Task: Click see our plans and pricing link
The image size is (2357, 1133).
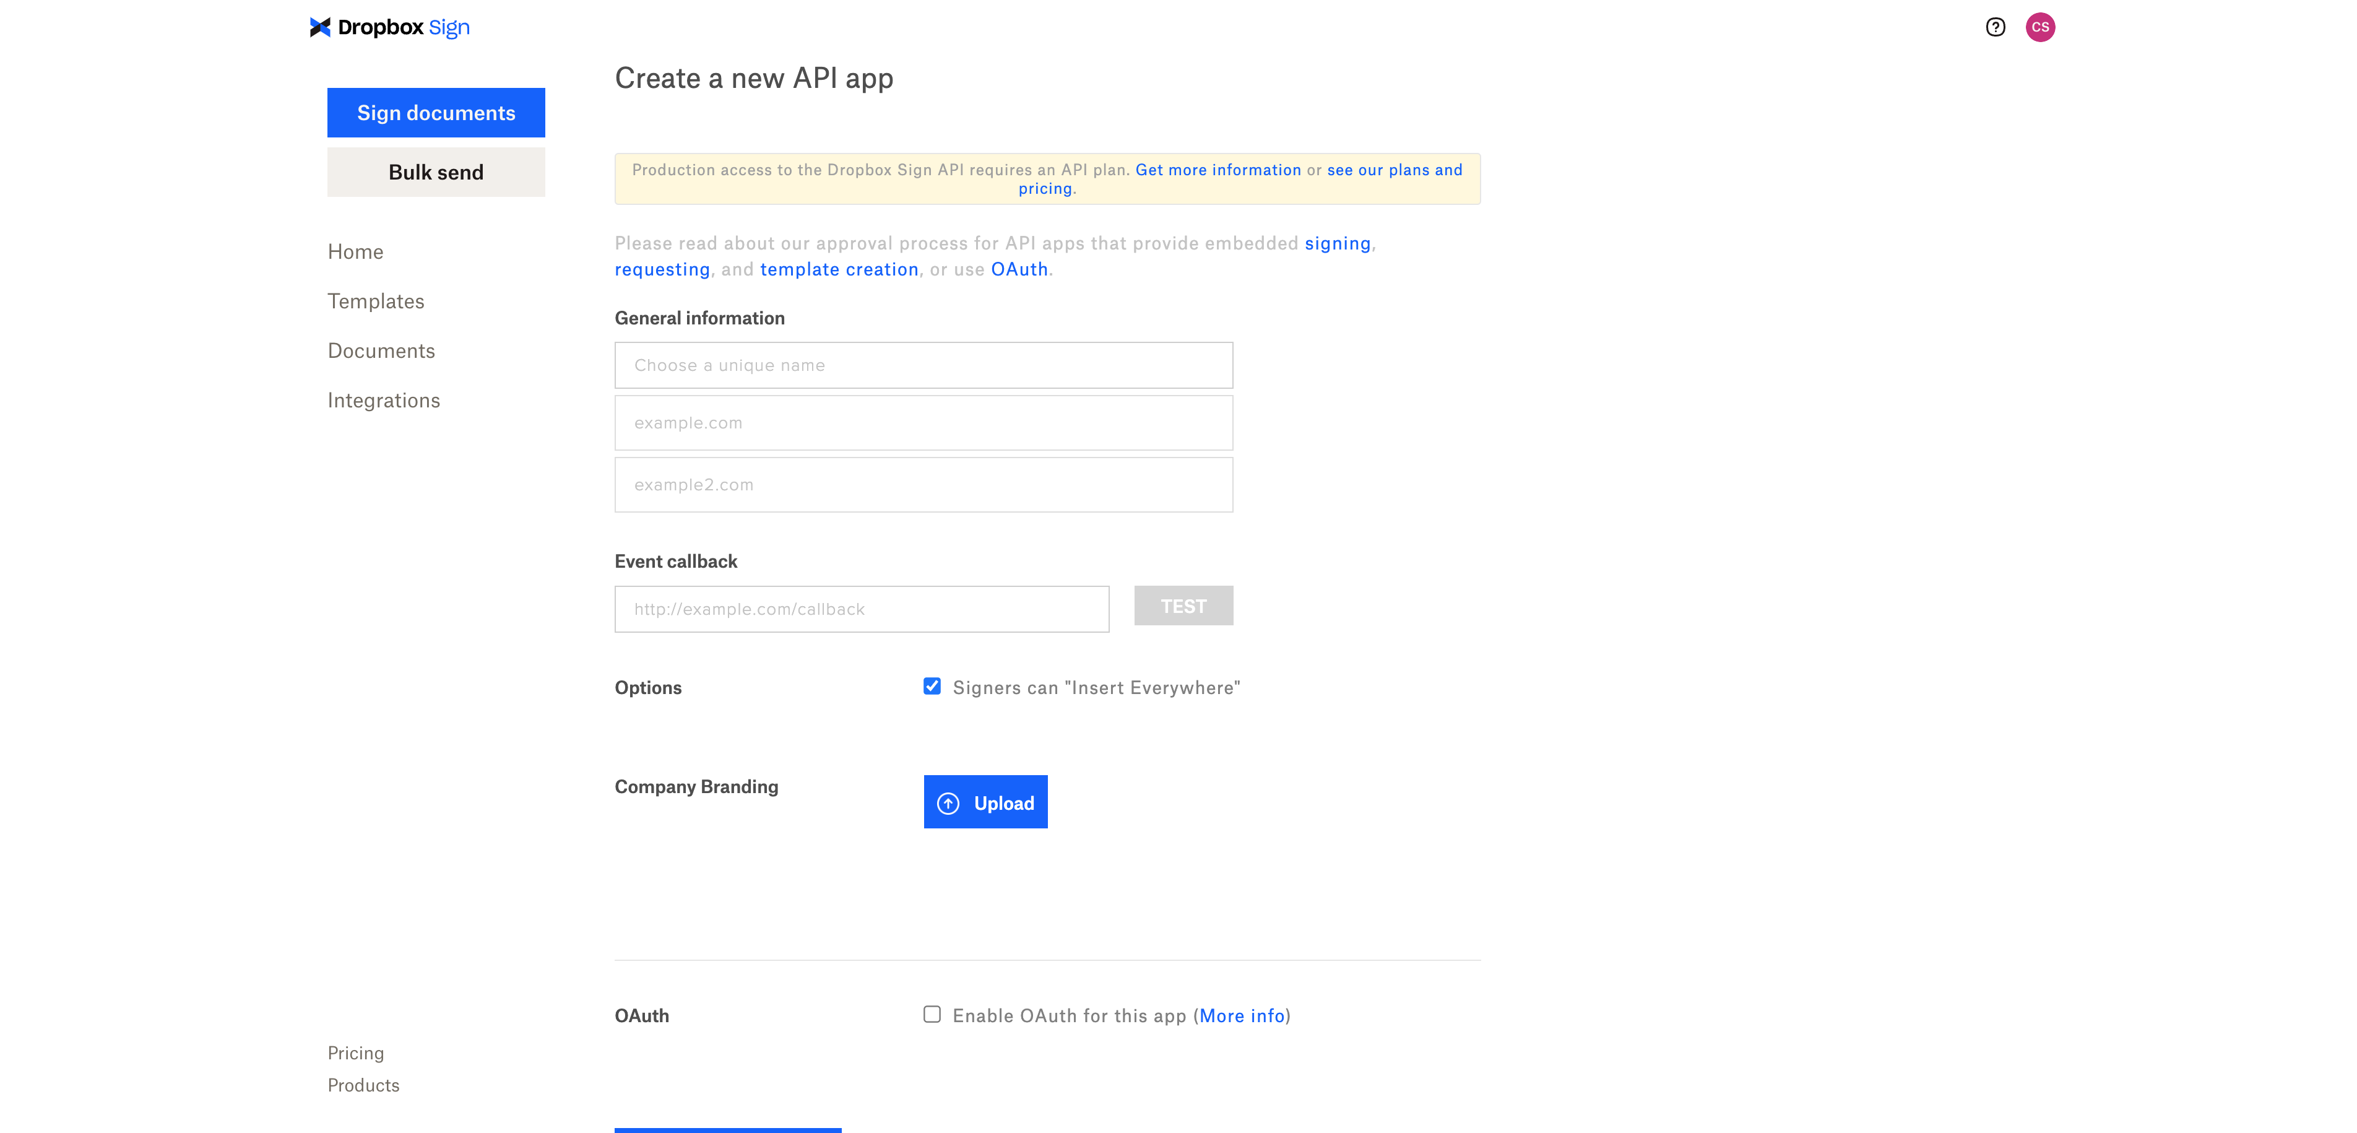Action: point(1395,169)
